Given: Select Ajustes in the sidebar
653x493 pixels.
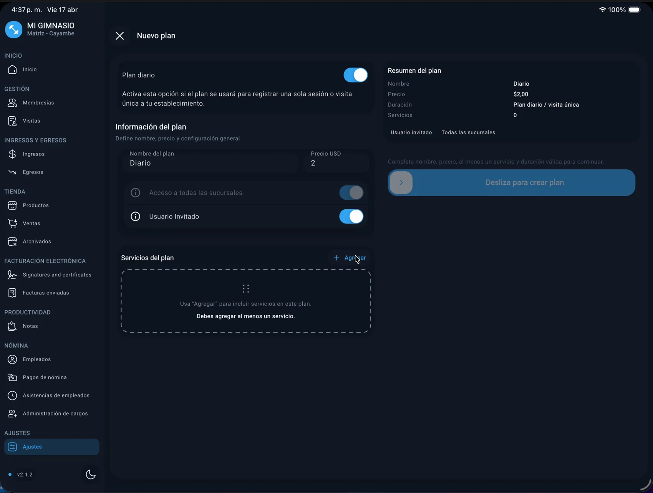Looking at the screenshot, I should pos(51,447).
